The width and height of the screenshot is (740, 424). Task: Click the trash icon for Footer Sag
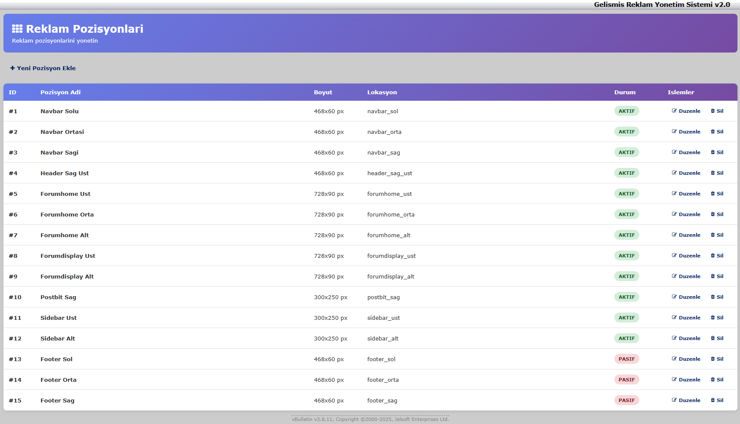coord(713,400)
